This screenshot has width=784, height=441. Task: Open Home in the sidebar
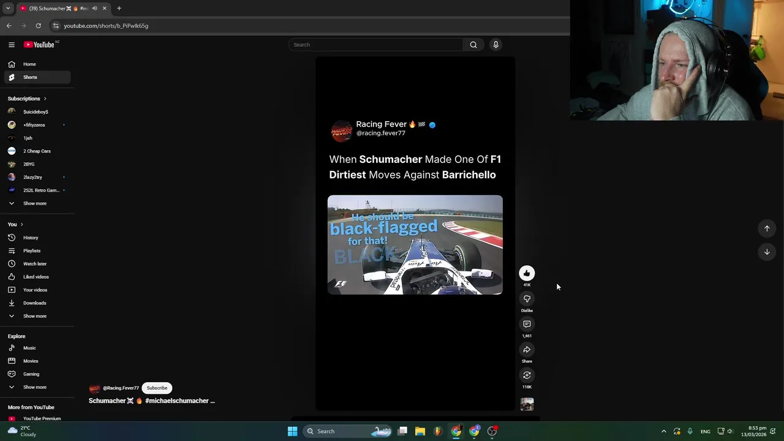(x=37, y=64)
